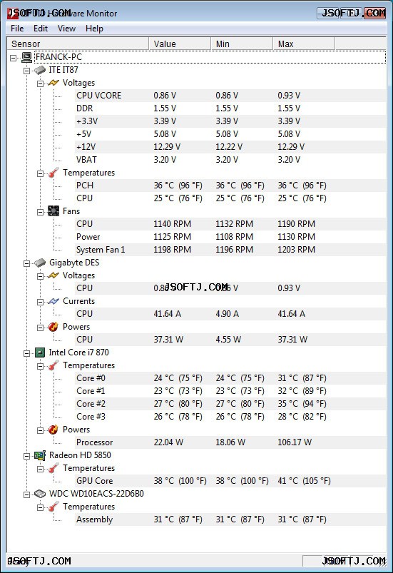
Task: Select the +12V row
Action: click(230, 147)
